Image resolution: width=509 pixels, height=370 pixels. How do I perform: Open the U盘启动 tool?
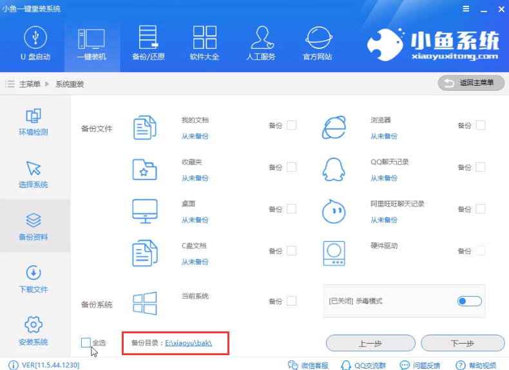[x=35, y=44]
